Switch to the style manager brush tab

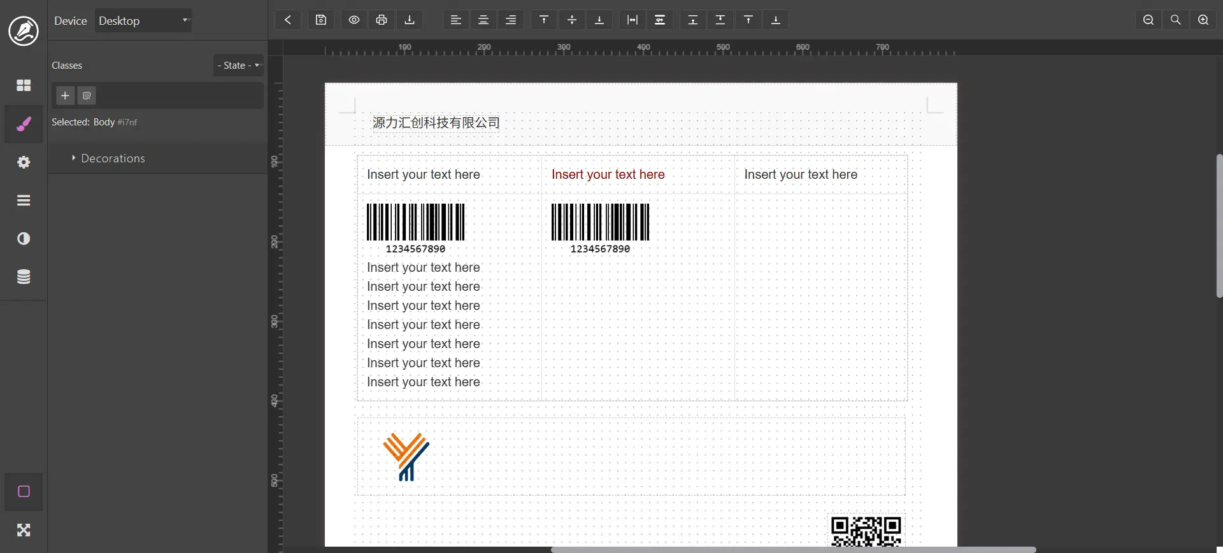[24, 124]
